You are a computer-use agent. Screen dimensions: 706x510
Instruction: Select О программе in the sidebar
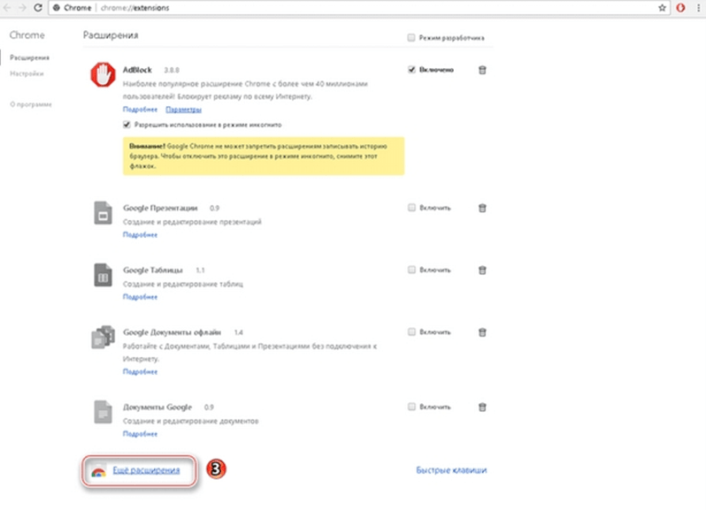[30, 104]
